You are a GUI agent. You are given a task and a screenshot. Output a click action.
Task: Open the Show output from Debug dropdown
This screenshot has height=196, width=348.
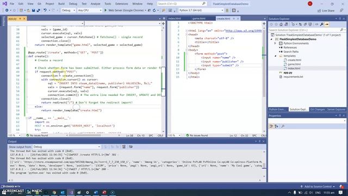pyautogui.click(x=67, y=146)
